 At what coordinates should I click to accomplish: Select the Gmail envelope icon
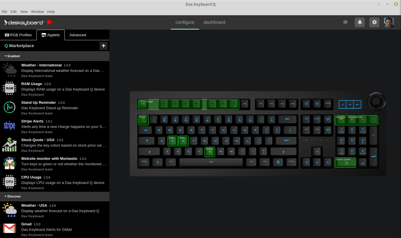(x=9, y=229)
